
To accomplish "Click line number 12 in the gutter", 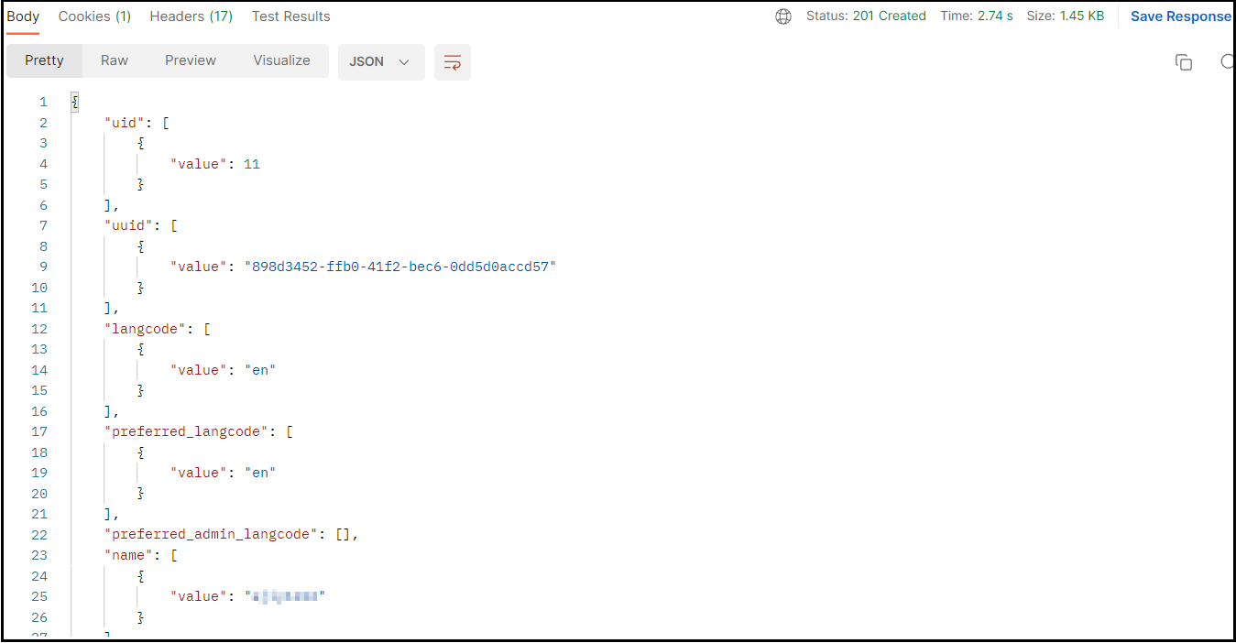I will pyautogui.click(x=39, y=329).
